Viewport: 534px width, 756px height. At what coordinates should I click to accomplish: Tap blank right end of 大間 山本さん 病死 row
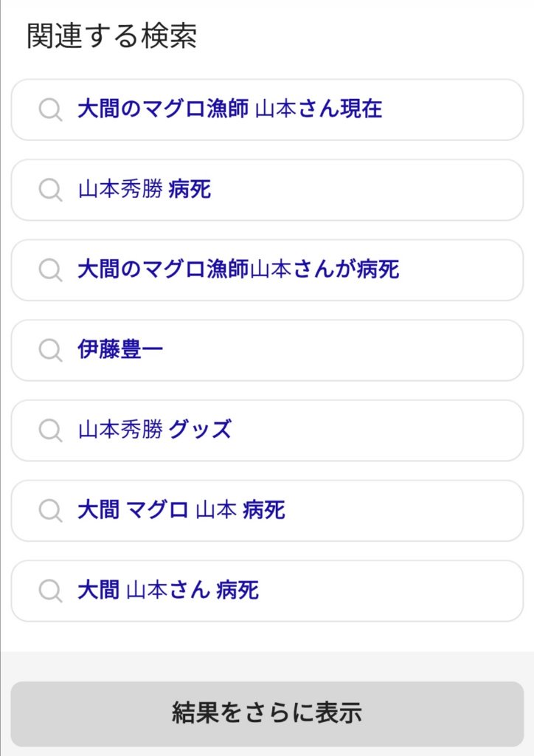413,591
